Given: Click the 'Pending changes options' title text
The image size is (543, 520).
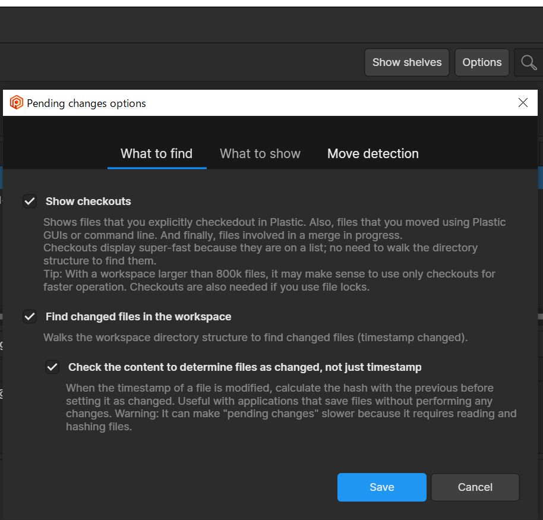Looking at the screenshot, I should pos(86,103).
